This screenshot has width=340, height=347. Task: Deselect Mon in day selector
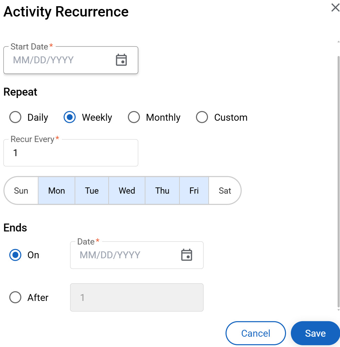[57, 191]
